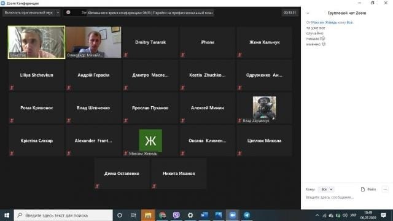
Task: Open Viber from the taskbar
Action: (176, 215)
